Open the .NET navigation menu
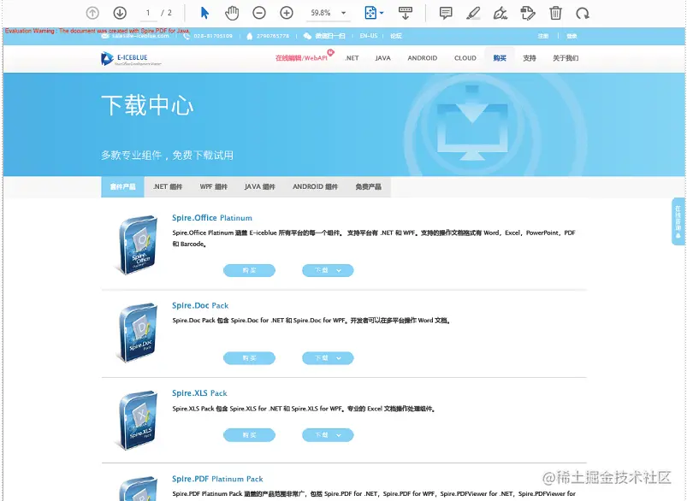 (x=352, y=58)
